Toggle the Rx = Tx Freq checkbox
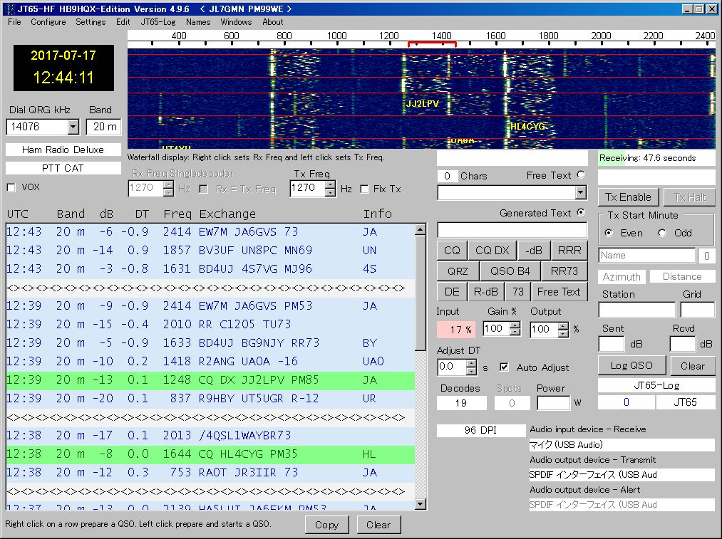The width and height of the screenshot is (722, 539). click(204, 189)
